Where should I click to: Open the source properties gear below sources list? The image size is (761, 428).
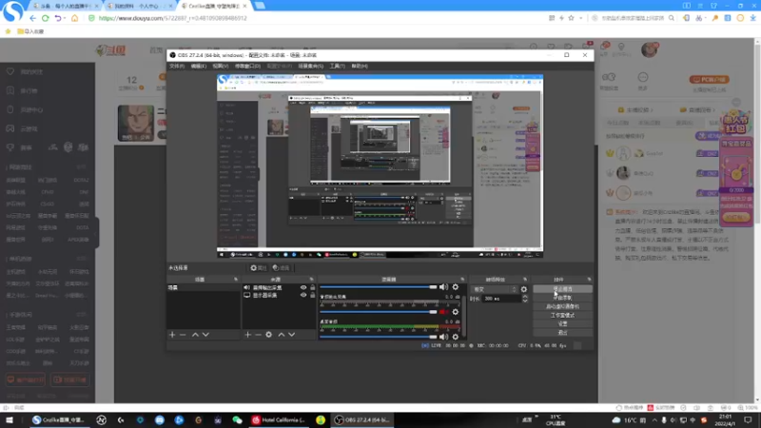(x=269, y=335)
